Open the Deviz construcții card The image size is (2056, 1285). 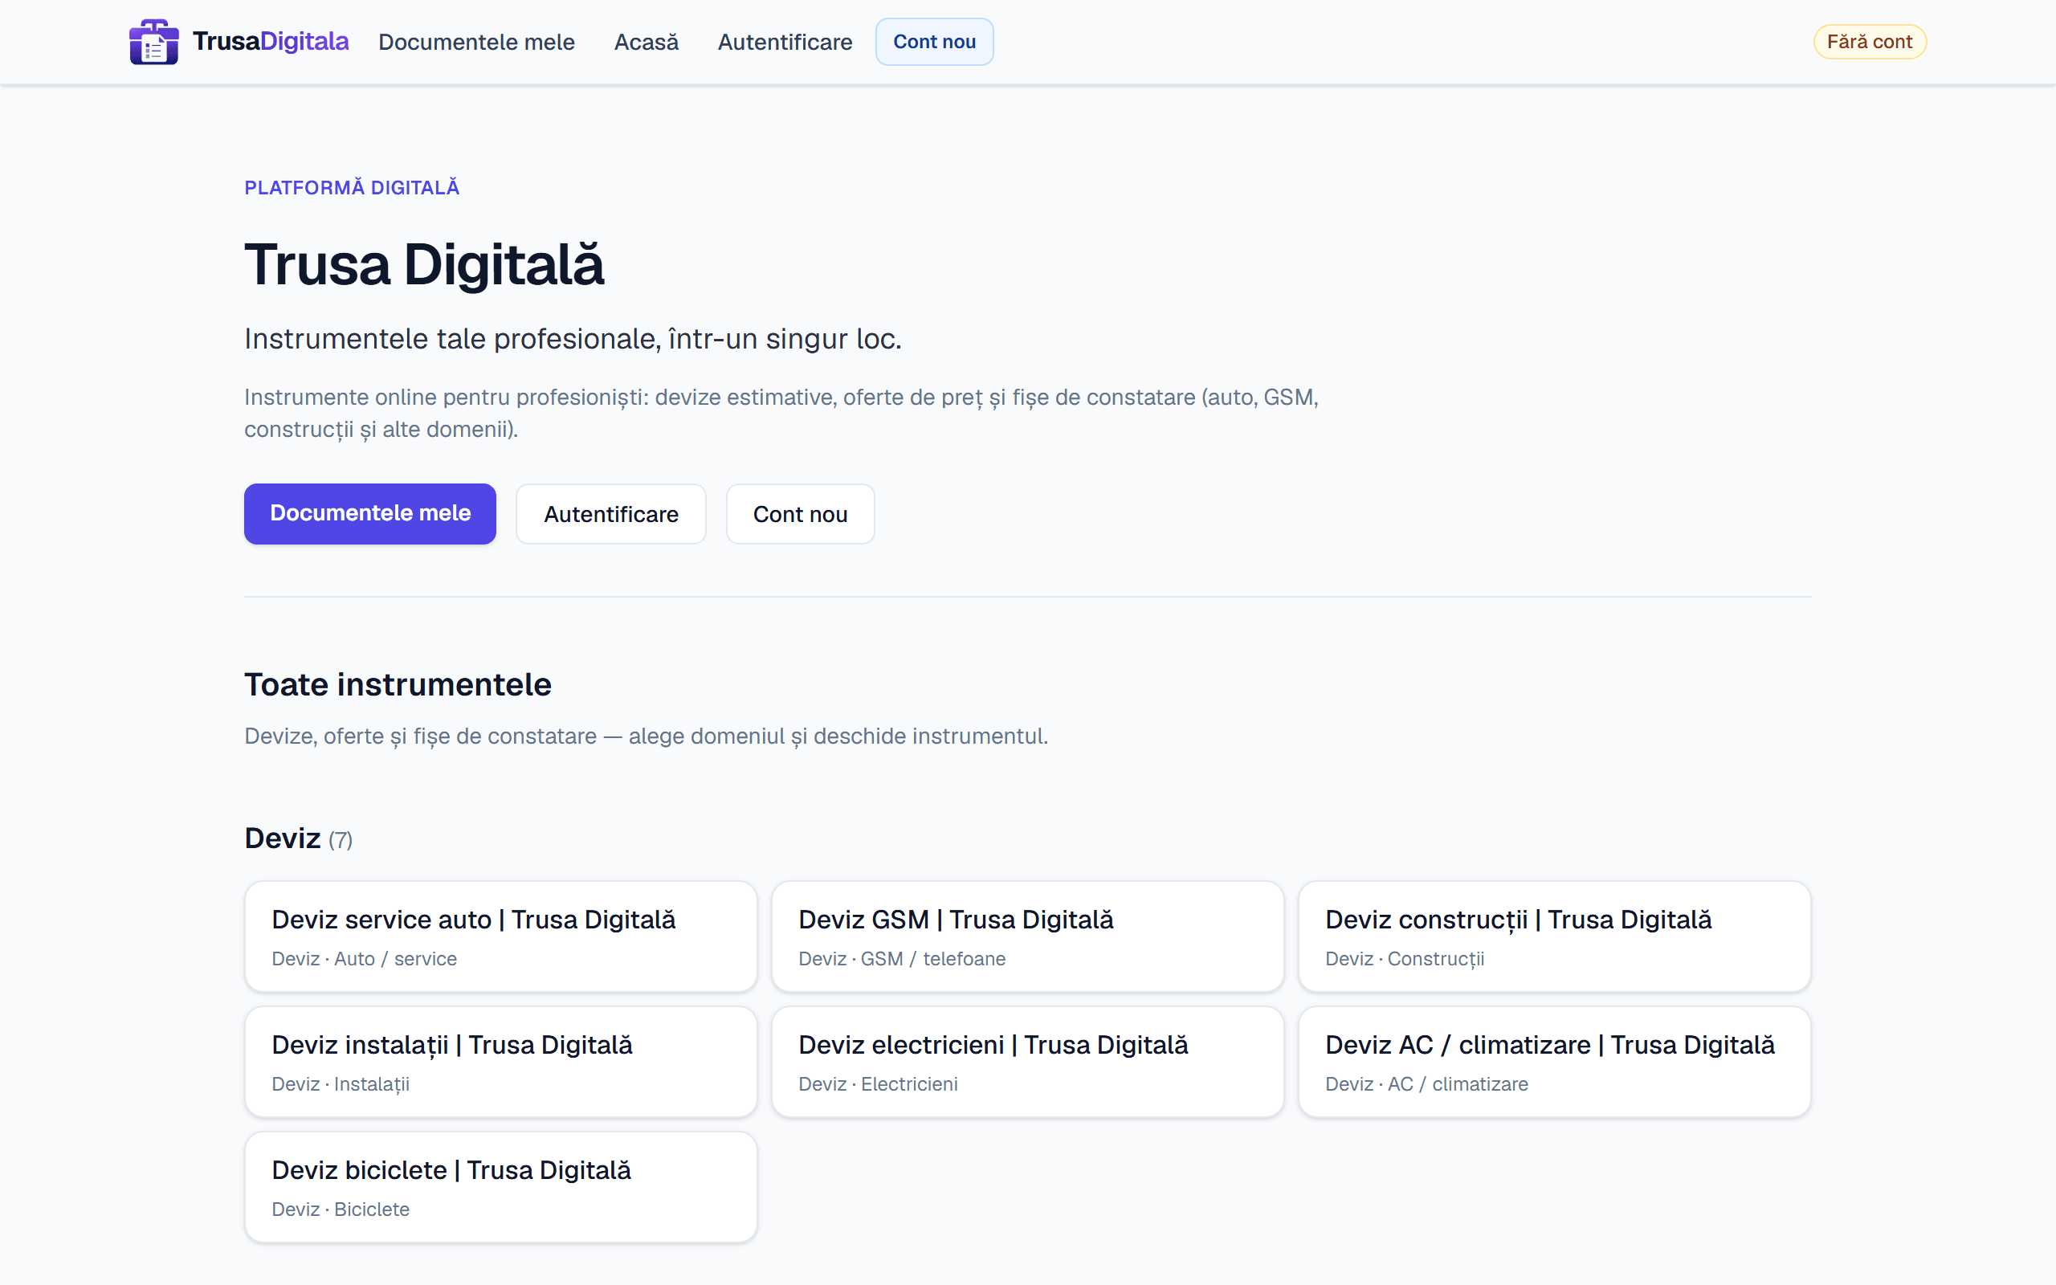click(1555, 936)
